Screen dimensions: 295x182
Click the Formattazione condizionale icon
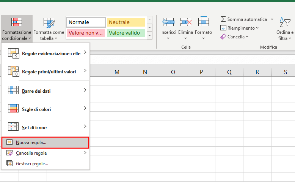click(x=17, y=22)
